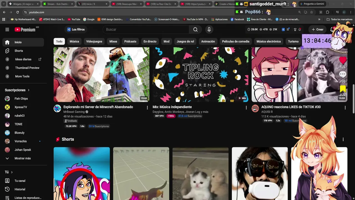Expand the Suscripciones section arrow
Image resolution: width=355 pixels, height=200 pixels.
29,90
